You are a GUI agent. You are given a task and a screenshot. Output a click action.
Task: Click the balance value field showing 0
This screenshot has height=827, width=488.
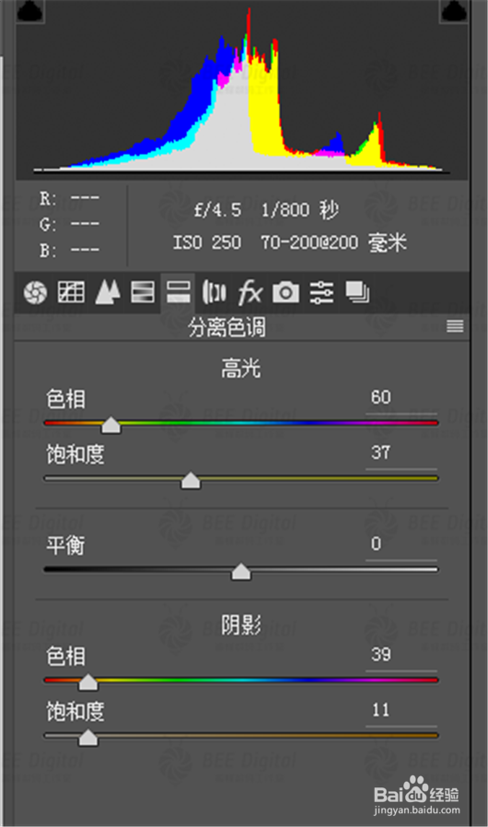pos(401,544)
